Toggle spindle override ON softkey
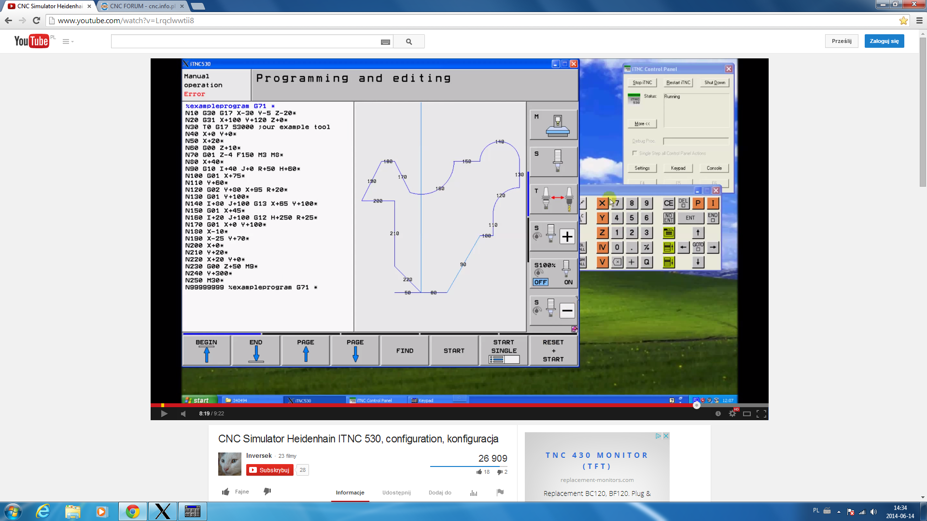Image resolution: width=927 pixels, height=521 pixels. tap(568, 282)
